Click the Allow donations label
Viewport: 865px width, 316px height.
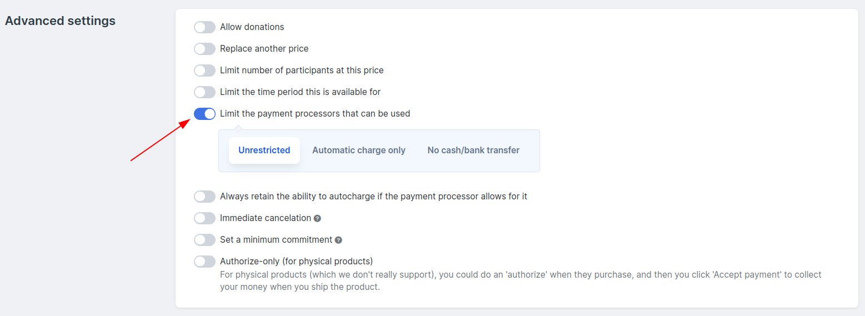tap(252, 27)
